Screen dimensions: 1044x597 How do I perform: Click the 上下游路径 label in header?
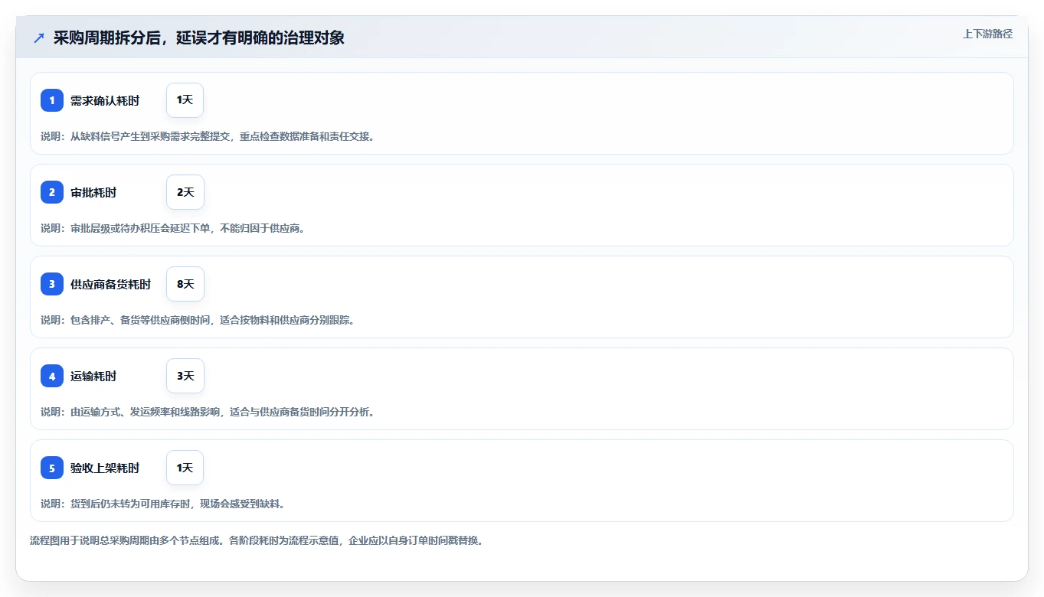987,34
